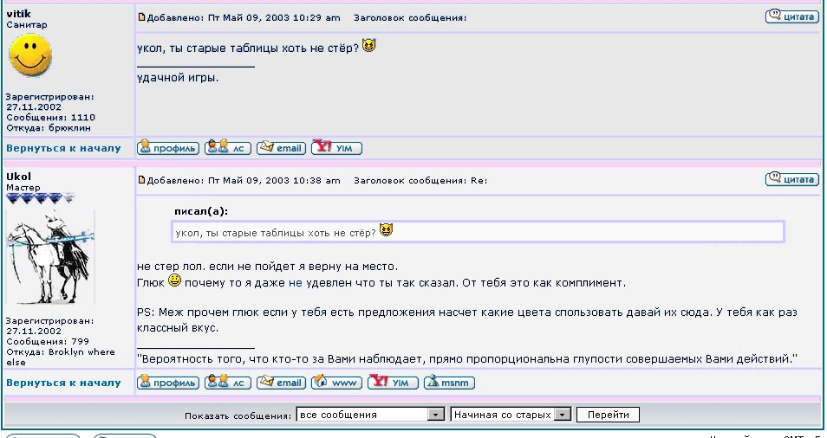The width and height of the screenshot is (827, 438).
Task: Click YIM button under Ukol's post
Action: pyautogui.click(x=393, y=382)
